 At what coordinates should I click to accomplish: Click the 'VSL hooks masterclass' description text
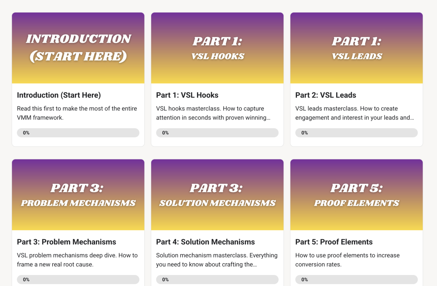click(x=213, y=113)
